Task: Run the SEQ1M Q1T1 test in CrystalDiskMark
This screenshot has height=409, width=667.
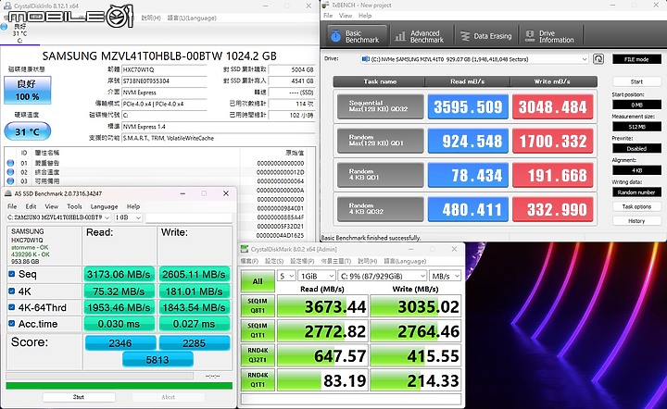Action: pos(258,330)
